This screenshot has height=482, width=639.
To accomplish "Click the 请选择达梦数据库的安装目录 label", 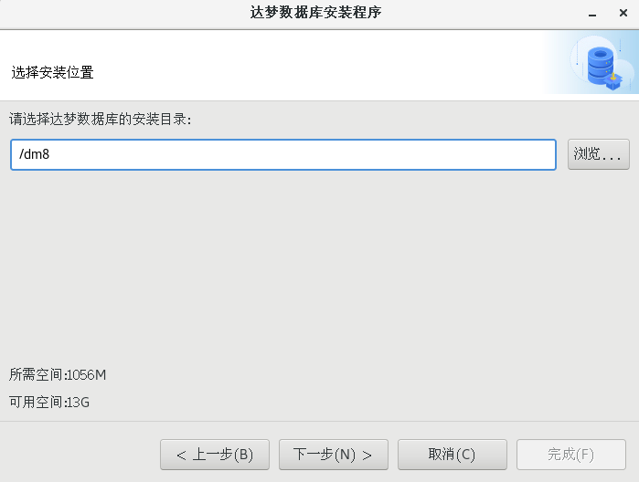I will pos(101,120).
